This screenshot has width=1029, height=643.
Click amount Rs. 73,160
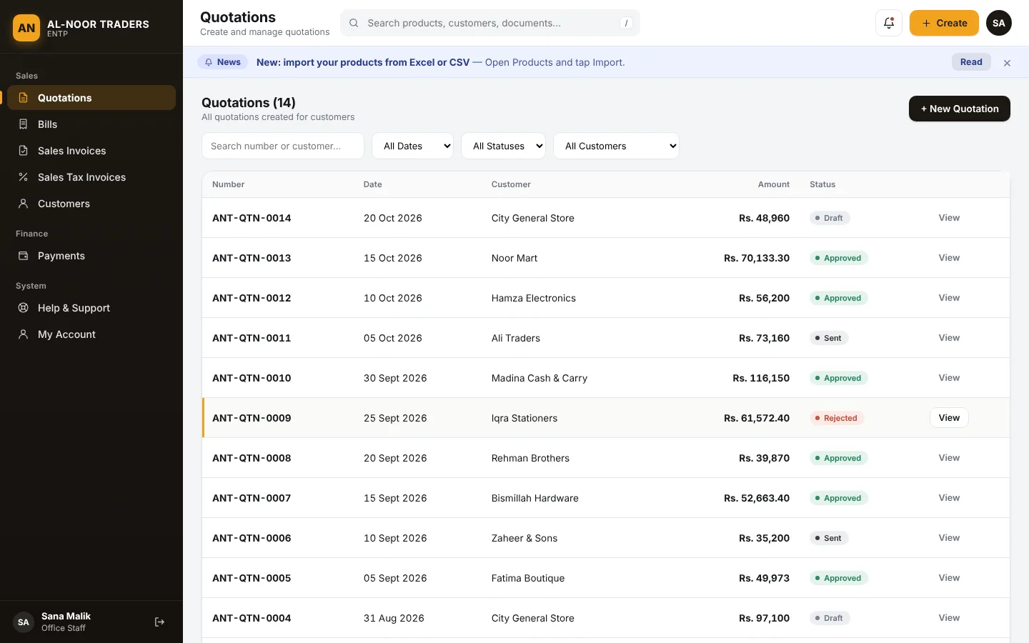[764, 338]
